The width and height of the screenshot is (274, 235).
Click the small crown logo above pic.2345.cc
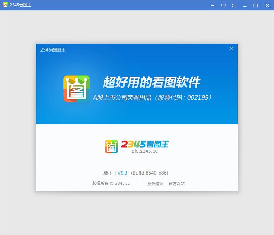[111, 147]
